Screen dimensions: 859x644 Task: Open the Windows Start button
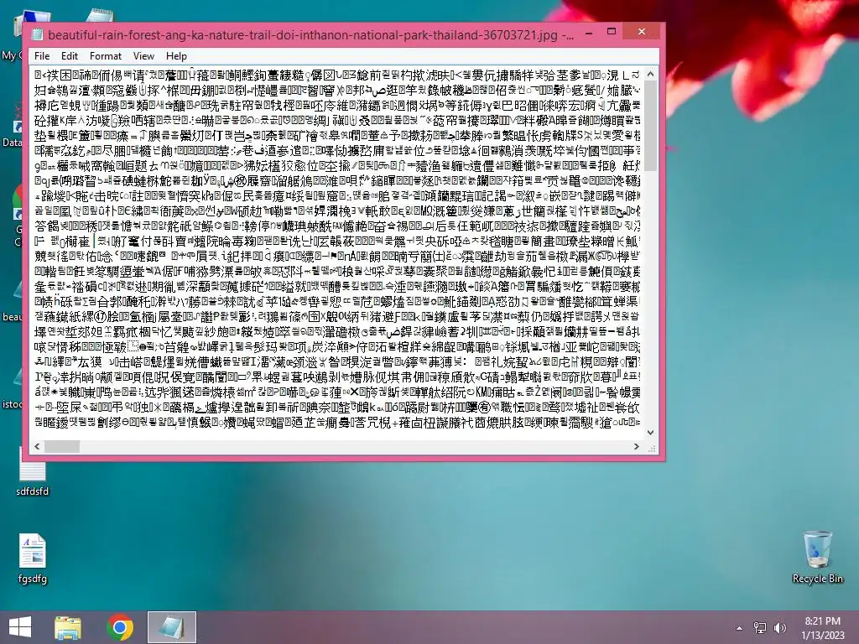point(20,627)
